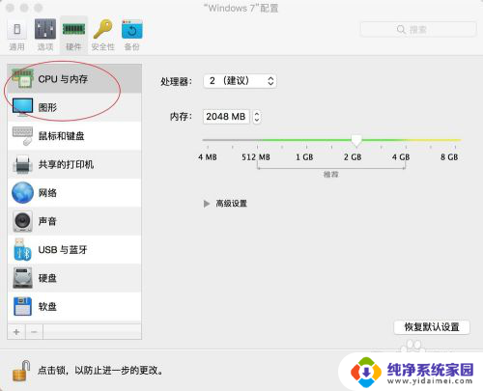Select 网络 in hardware list
Image resolution: width=483 pixels, height=391 pixels.
(x=74, y=192)
